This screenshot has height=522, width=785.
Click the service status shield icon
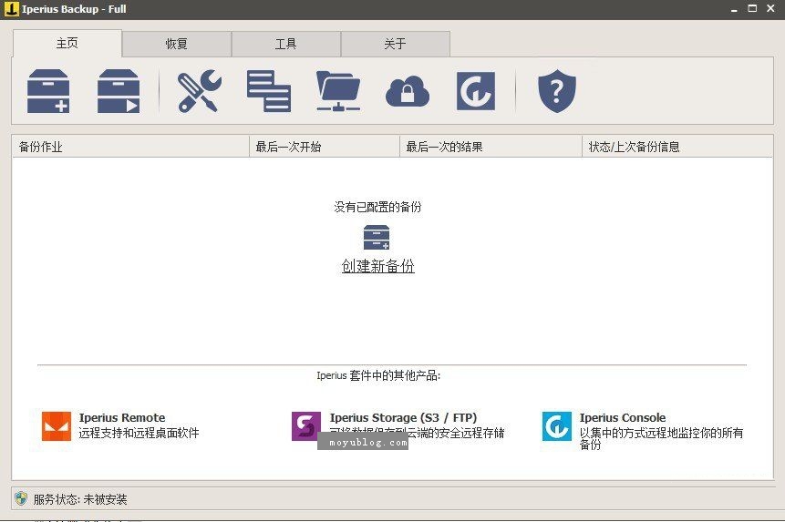pyautogui.click(x=21, y=498)
